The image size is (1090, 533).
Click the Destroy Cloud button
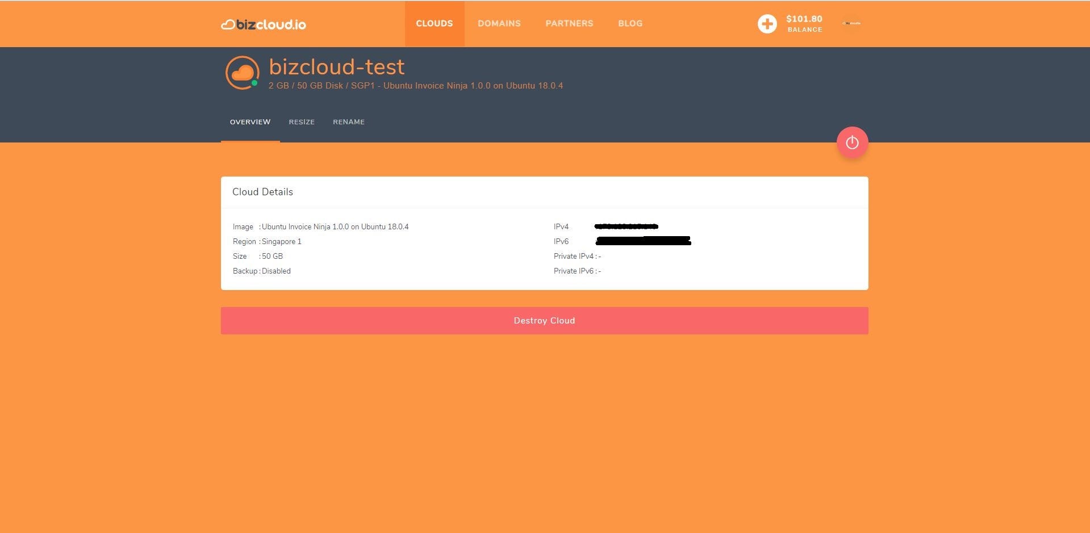pyautogui.click(x=544, y=321)
